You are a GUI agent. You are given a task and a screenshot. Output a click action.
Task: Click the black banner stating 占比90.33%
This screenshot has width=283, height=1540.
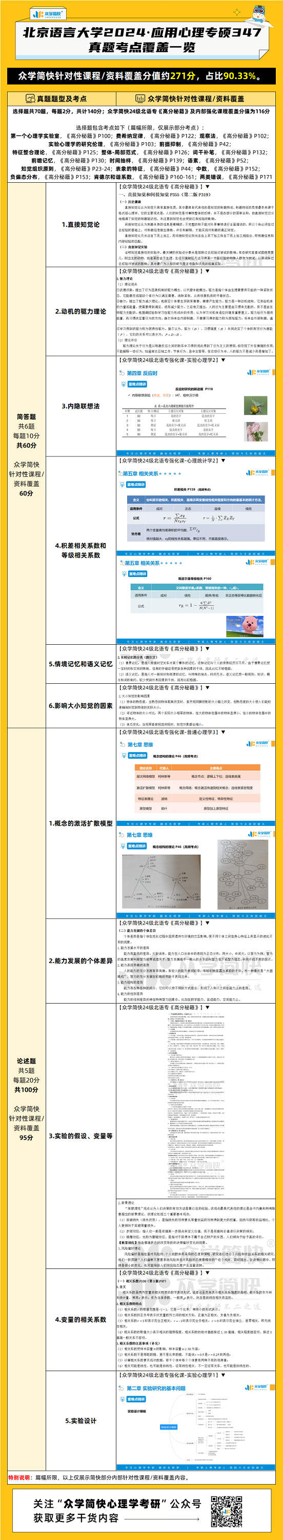(x=141, y=76)
